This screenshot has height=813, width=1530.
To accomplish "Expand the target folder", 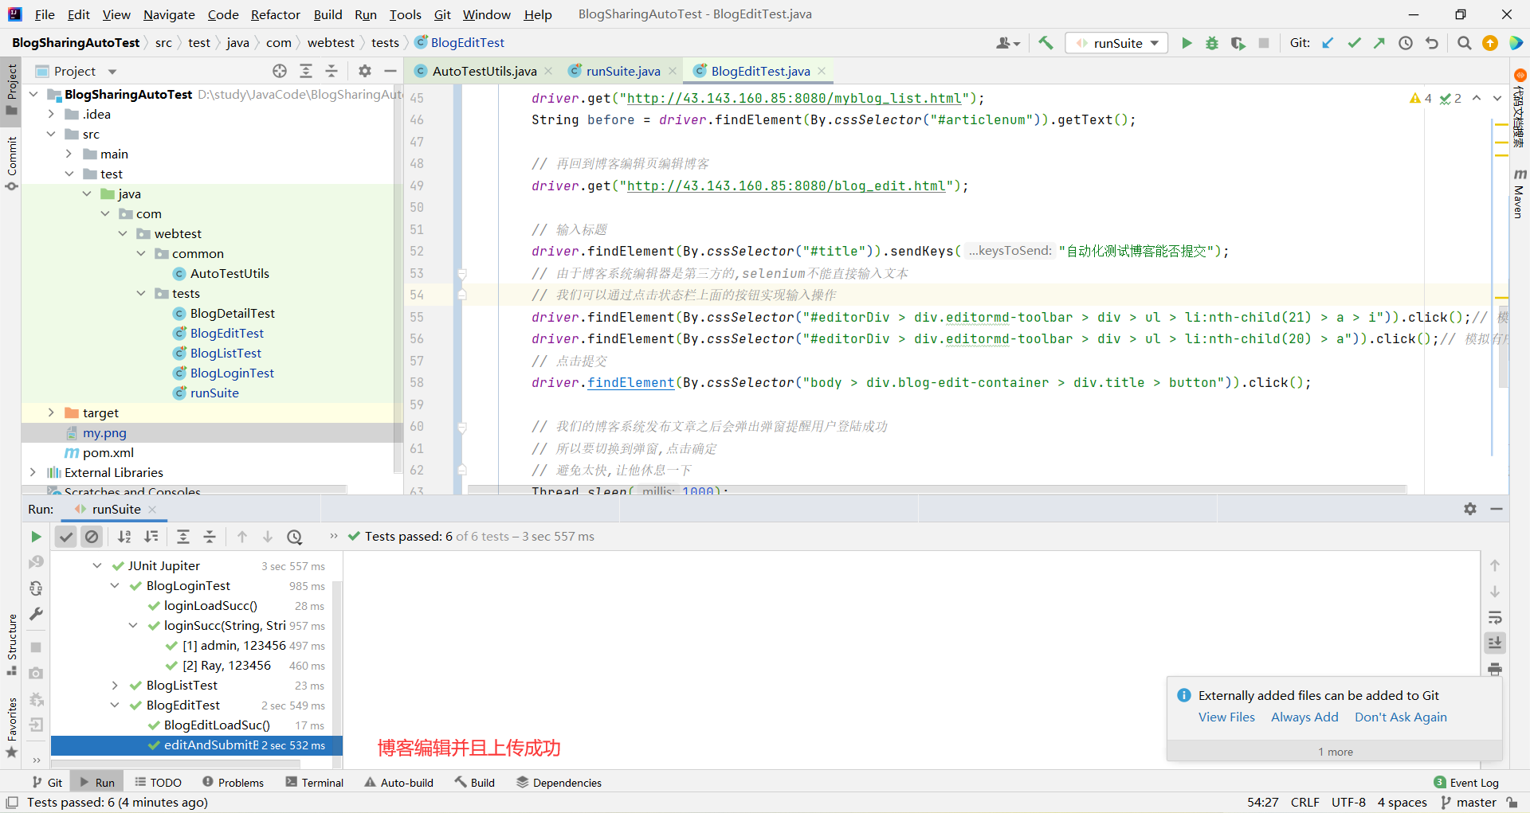I will (x=51, y=412).
